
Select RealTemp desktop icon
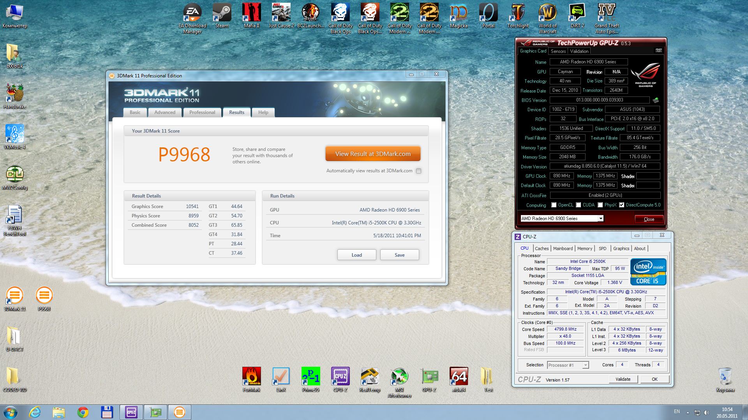tap(370, 380)
